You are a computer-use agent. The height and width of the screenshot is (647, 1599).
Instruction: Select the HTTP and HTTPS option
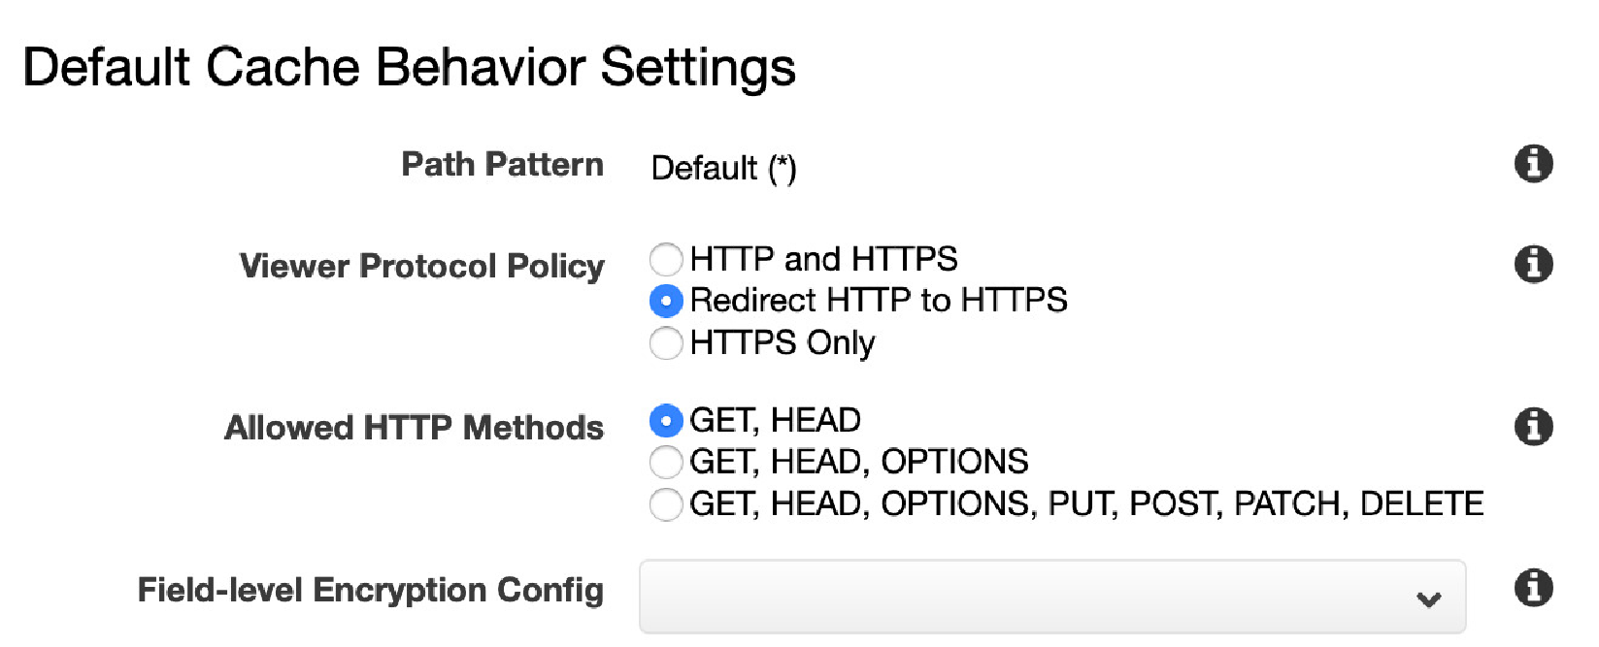pos(666,259)
